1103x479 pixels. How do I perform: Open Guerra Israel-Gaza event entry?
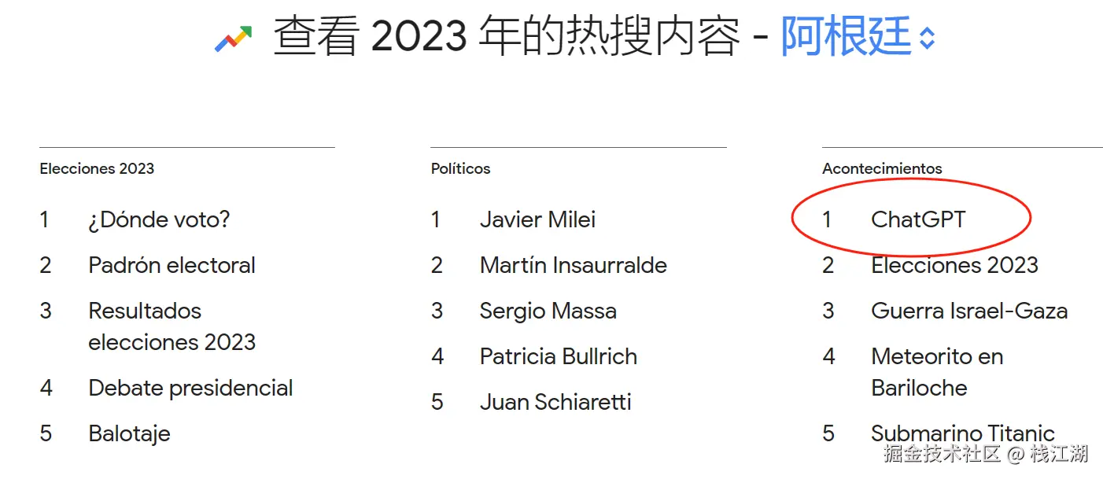968,311
